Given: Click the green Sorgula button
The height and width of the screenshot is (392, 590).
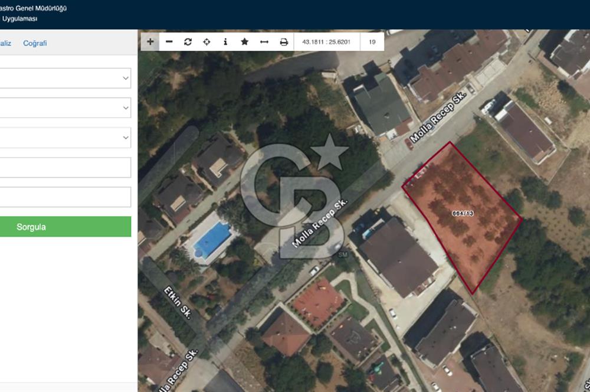Looking at the screenshot, I should click(x=65, y=227).
